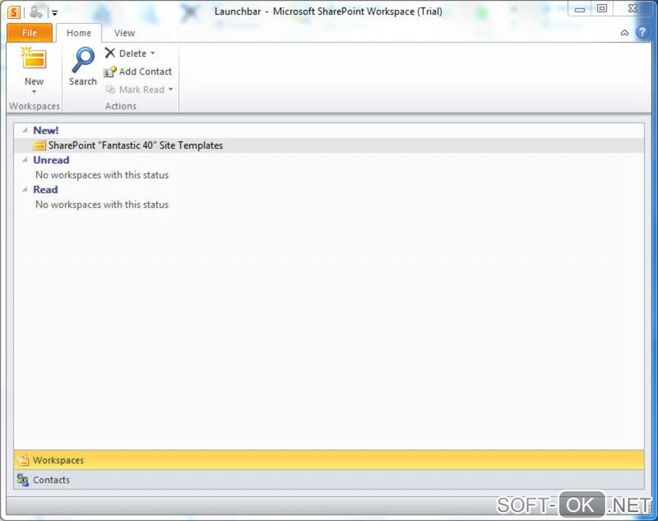Switch to the Home ribbon tab
This screenshot has height=521, width=658.
79,33
